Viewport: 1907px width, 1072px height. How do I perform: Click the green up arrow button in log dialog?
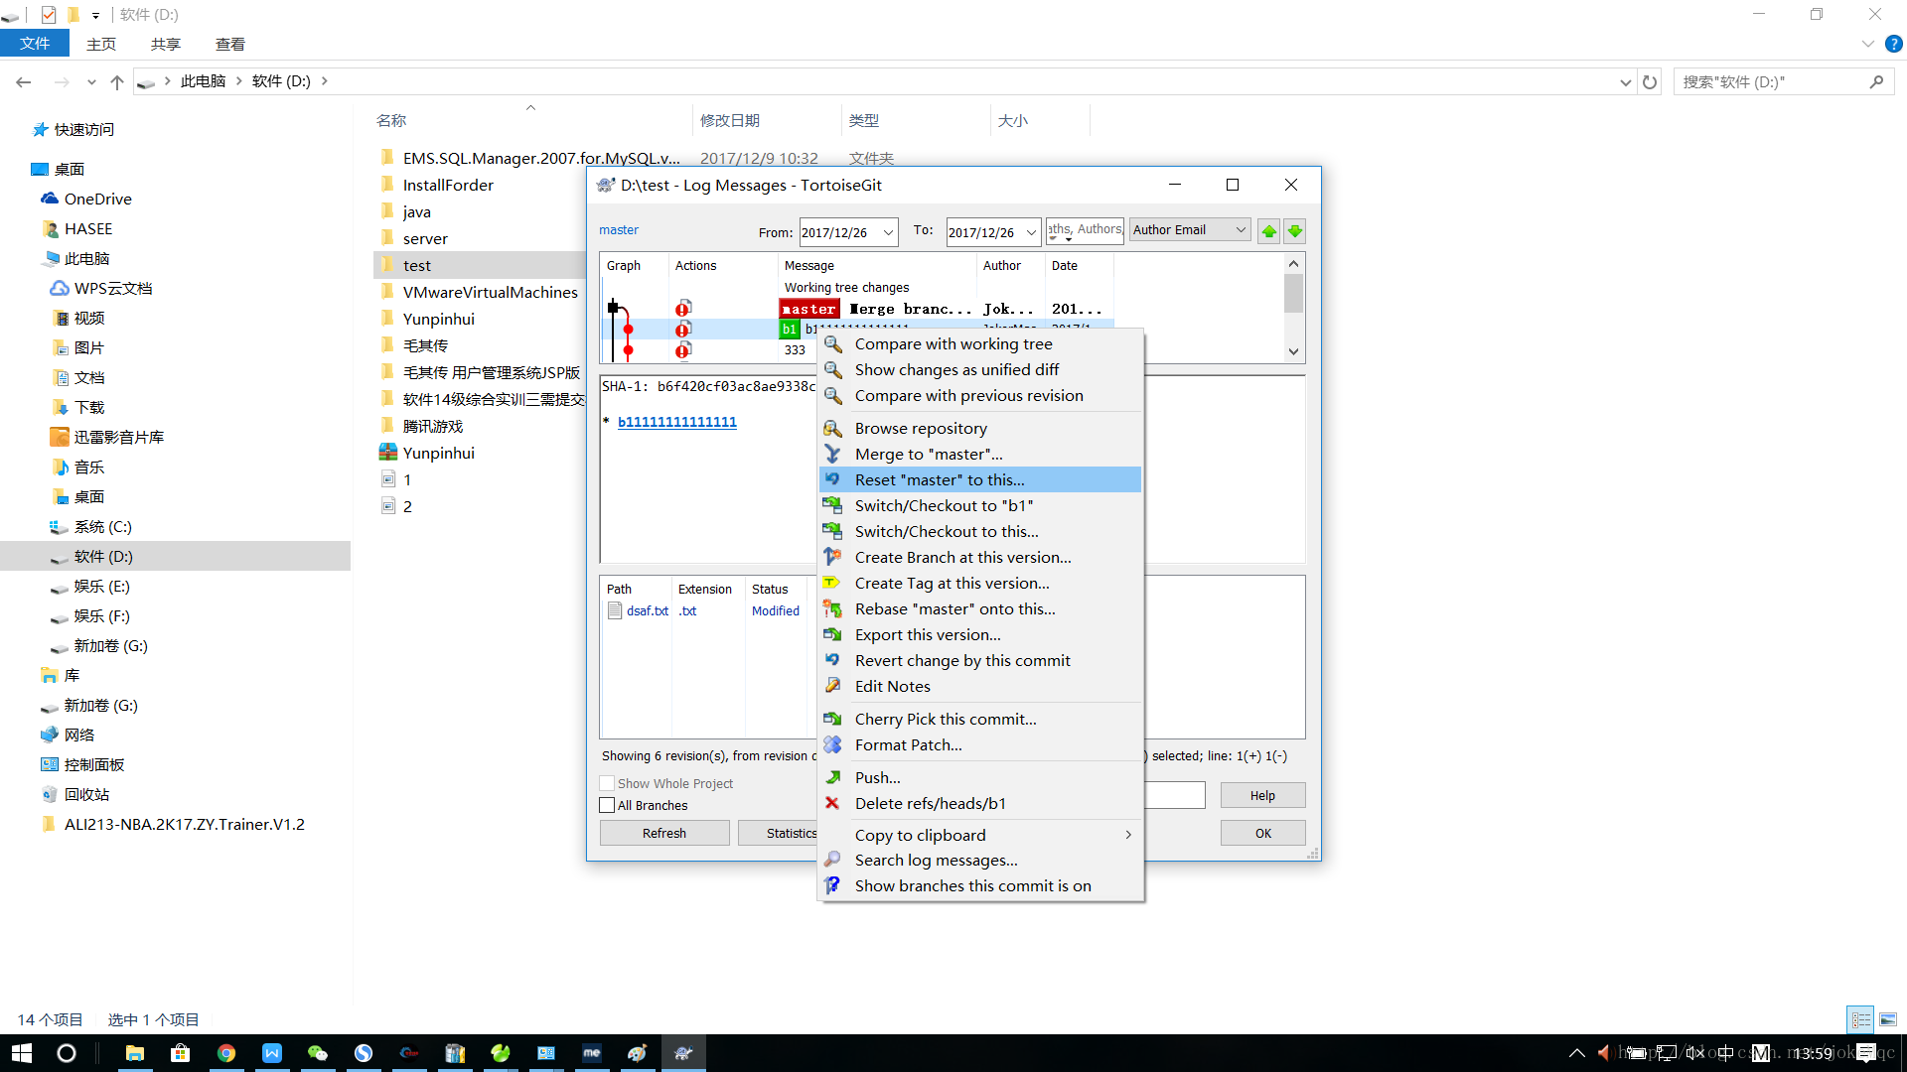tap(1268, 231)
